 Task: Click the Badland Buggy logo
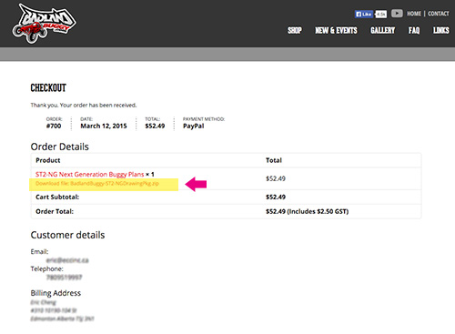[x=44, y=24]
